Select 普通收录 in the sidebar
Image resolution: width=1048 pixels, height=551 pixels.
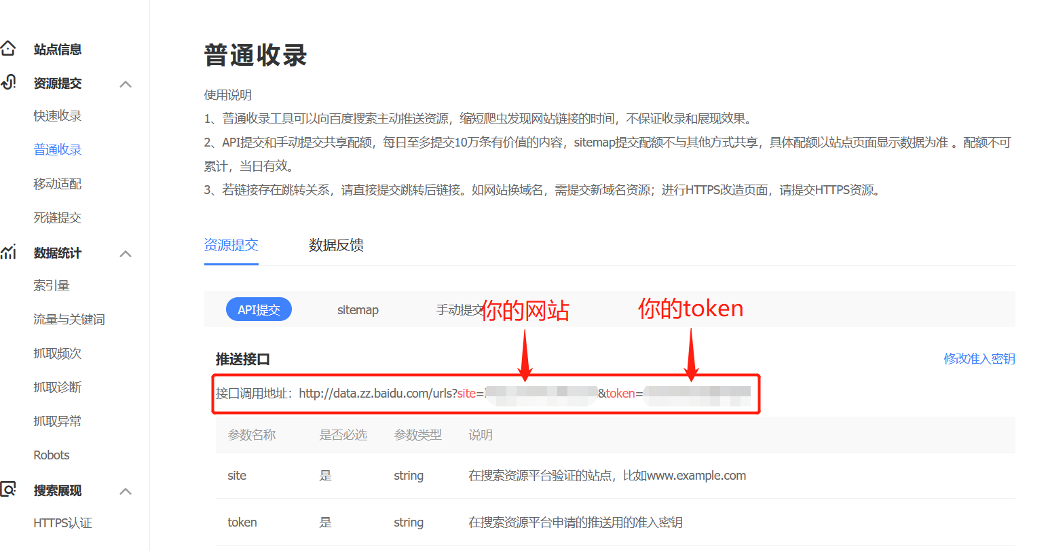tap(58, 150)
